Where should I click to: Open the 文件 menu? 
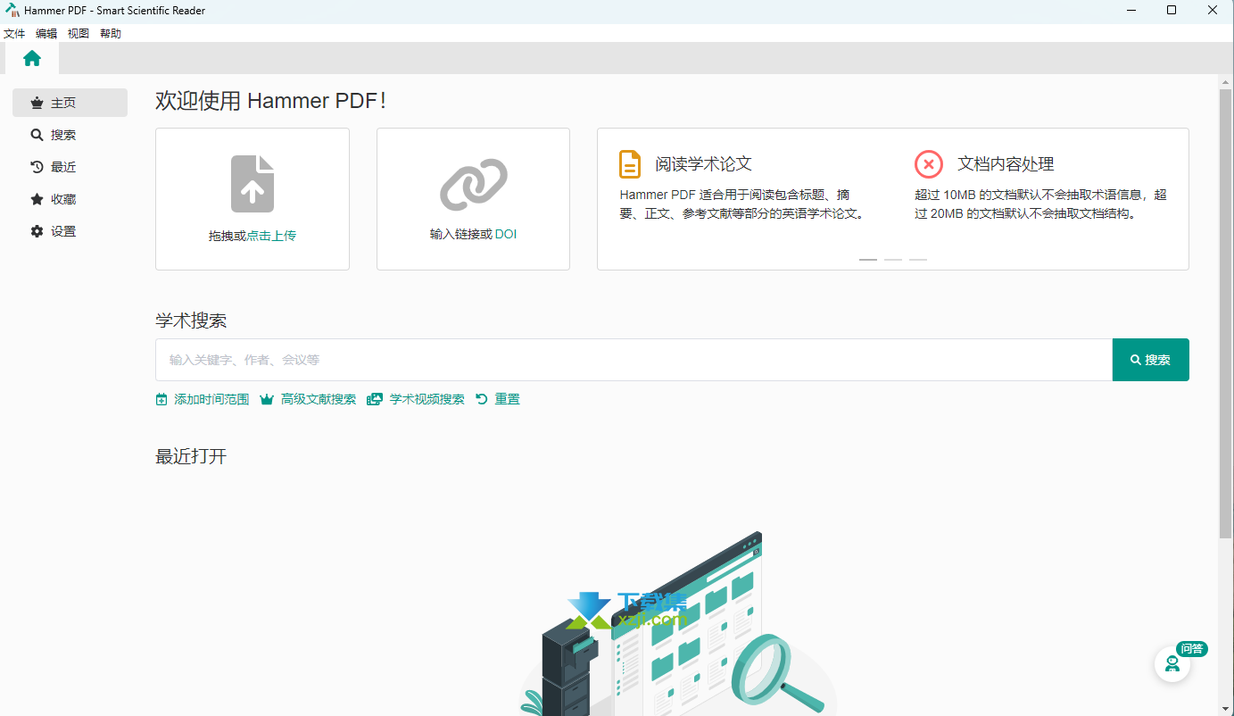[14, 34]
